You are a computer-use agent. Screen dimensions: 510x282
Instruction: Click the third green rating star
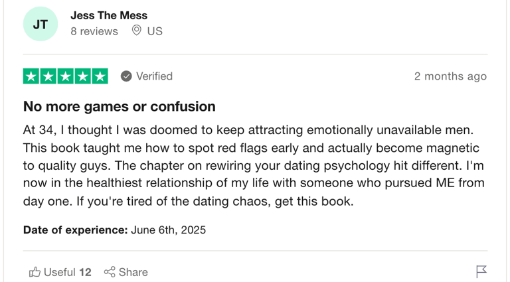pyautogui.click(x=66, y=76)
